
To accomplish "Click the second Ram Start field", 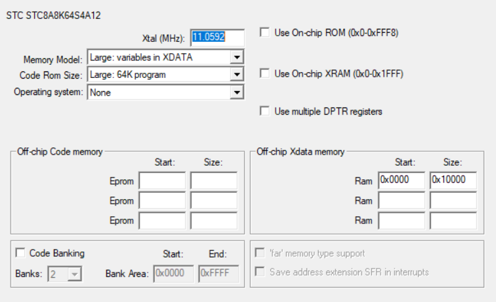I will [402, 200].
